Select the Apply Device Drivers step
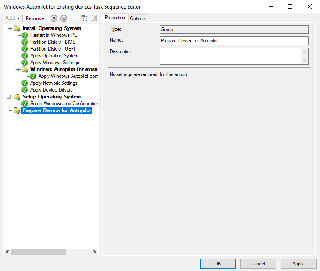 pyautogui.click(x=51, y=90)
